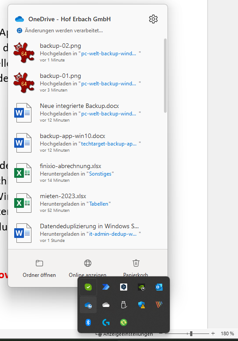Click the Windows Security shield tray icon
This screenshot has width=238, height=341.
[x=141, y=305]
